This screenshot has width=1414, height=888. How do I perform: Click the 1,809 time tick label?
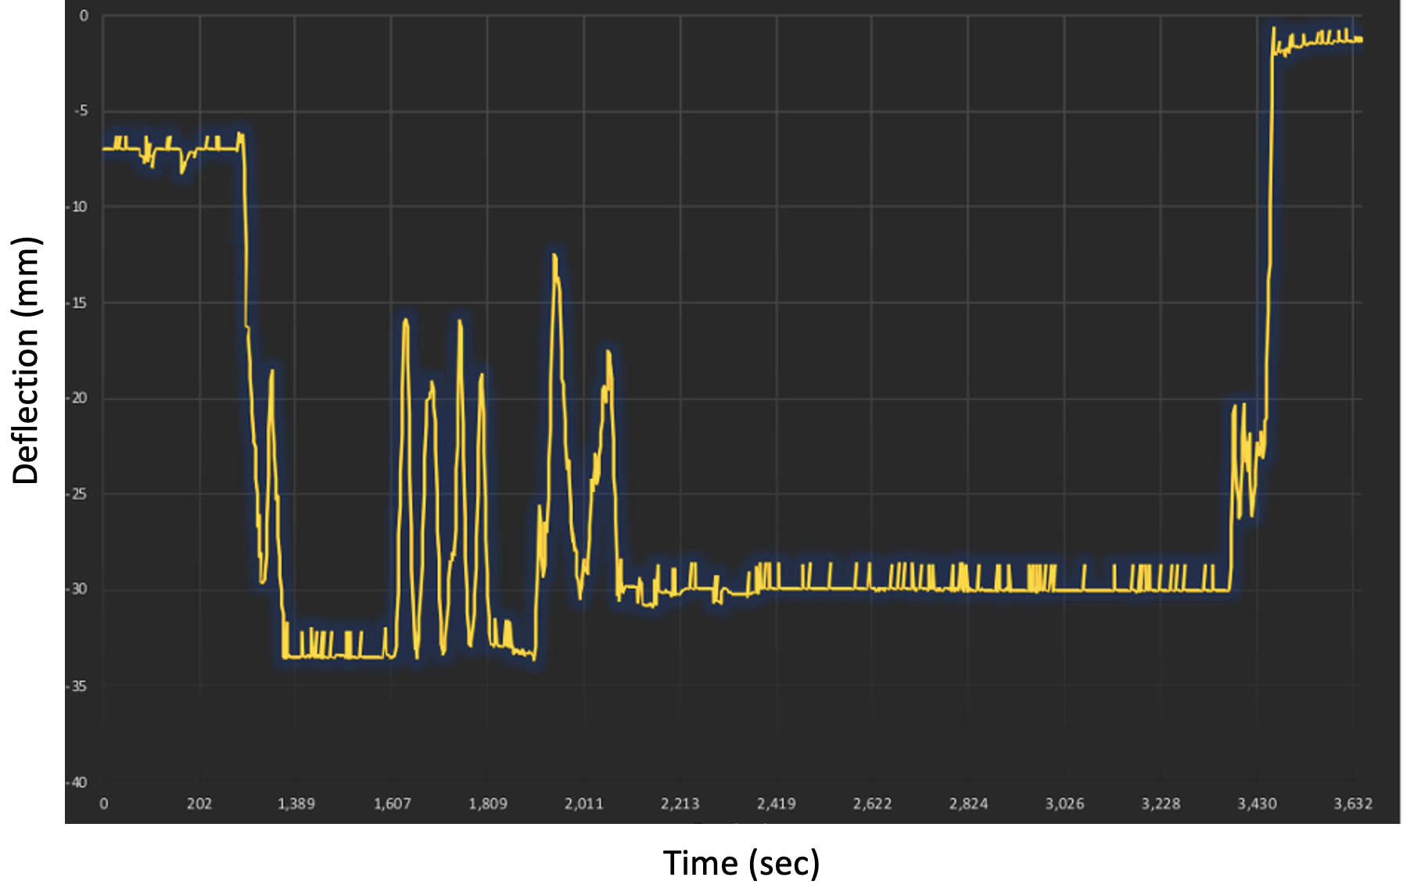tap(488, 804)
